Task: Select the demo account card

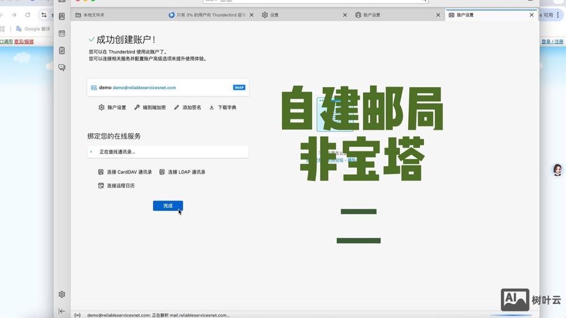Action: click(168, 88)
